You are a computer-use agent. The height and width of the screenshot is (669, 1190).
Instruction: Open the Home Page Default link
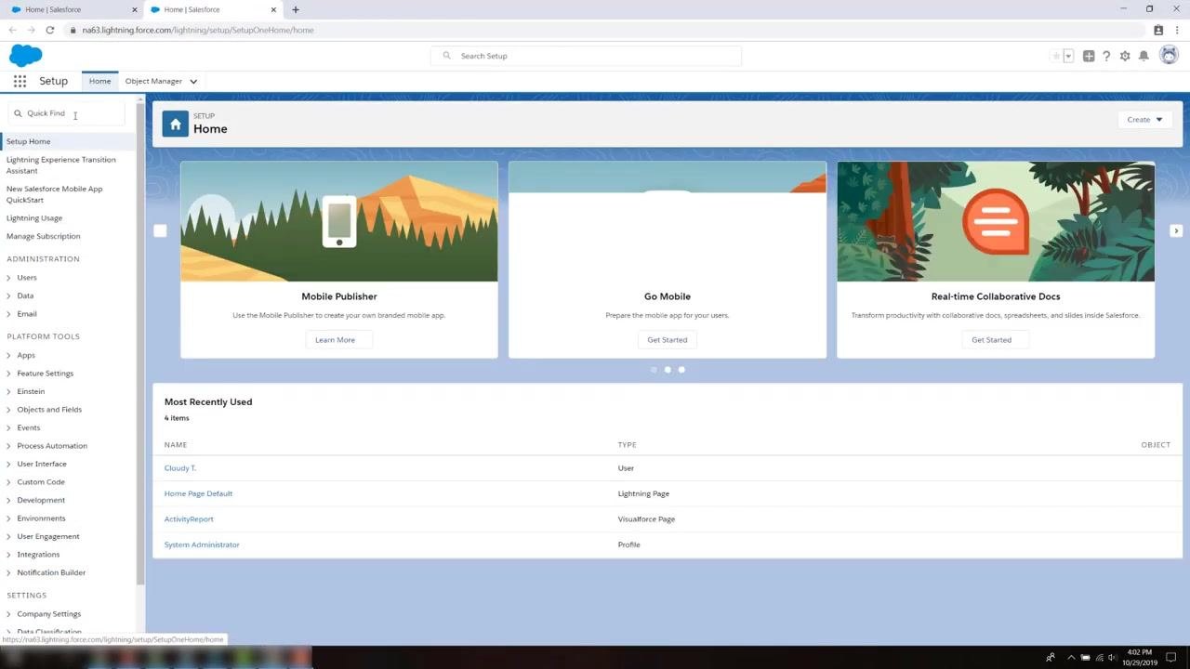tap(198, 493)
